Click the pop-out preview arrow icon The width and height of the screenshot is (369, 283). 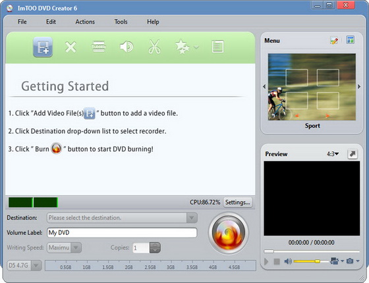[353, 154]
